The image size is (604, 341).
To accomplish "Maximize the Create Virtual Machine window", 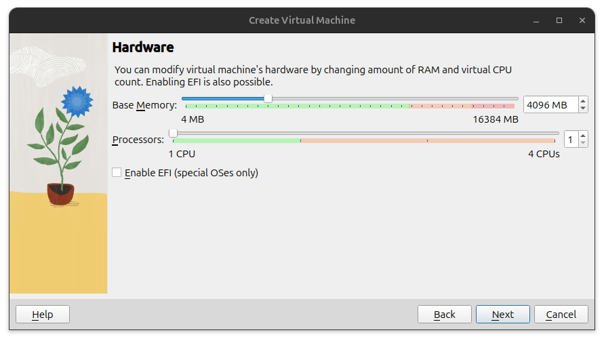I will coord(559,20).
